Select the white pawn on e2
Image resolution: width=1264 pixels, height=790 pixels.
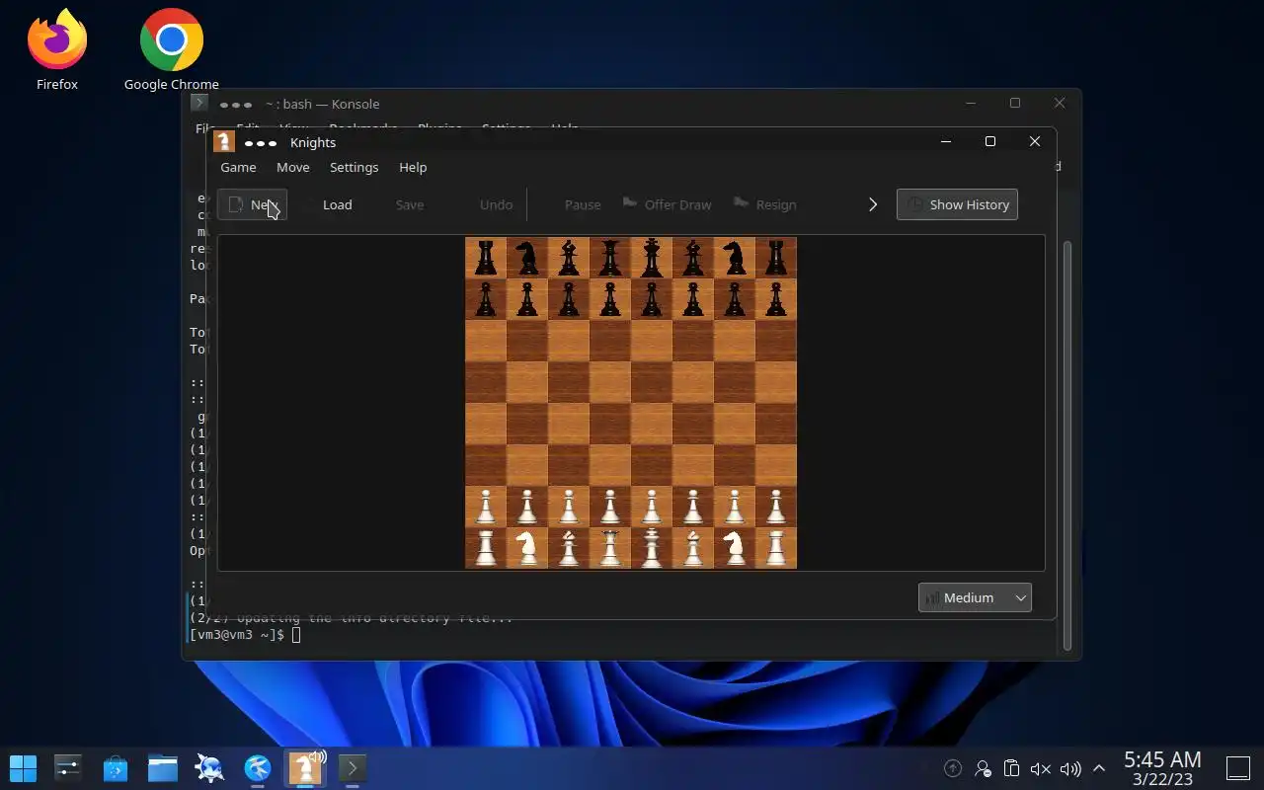pyautogui.click(x=652, y=507)
